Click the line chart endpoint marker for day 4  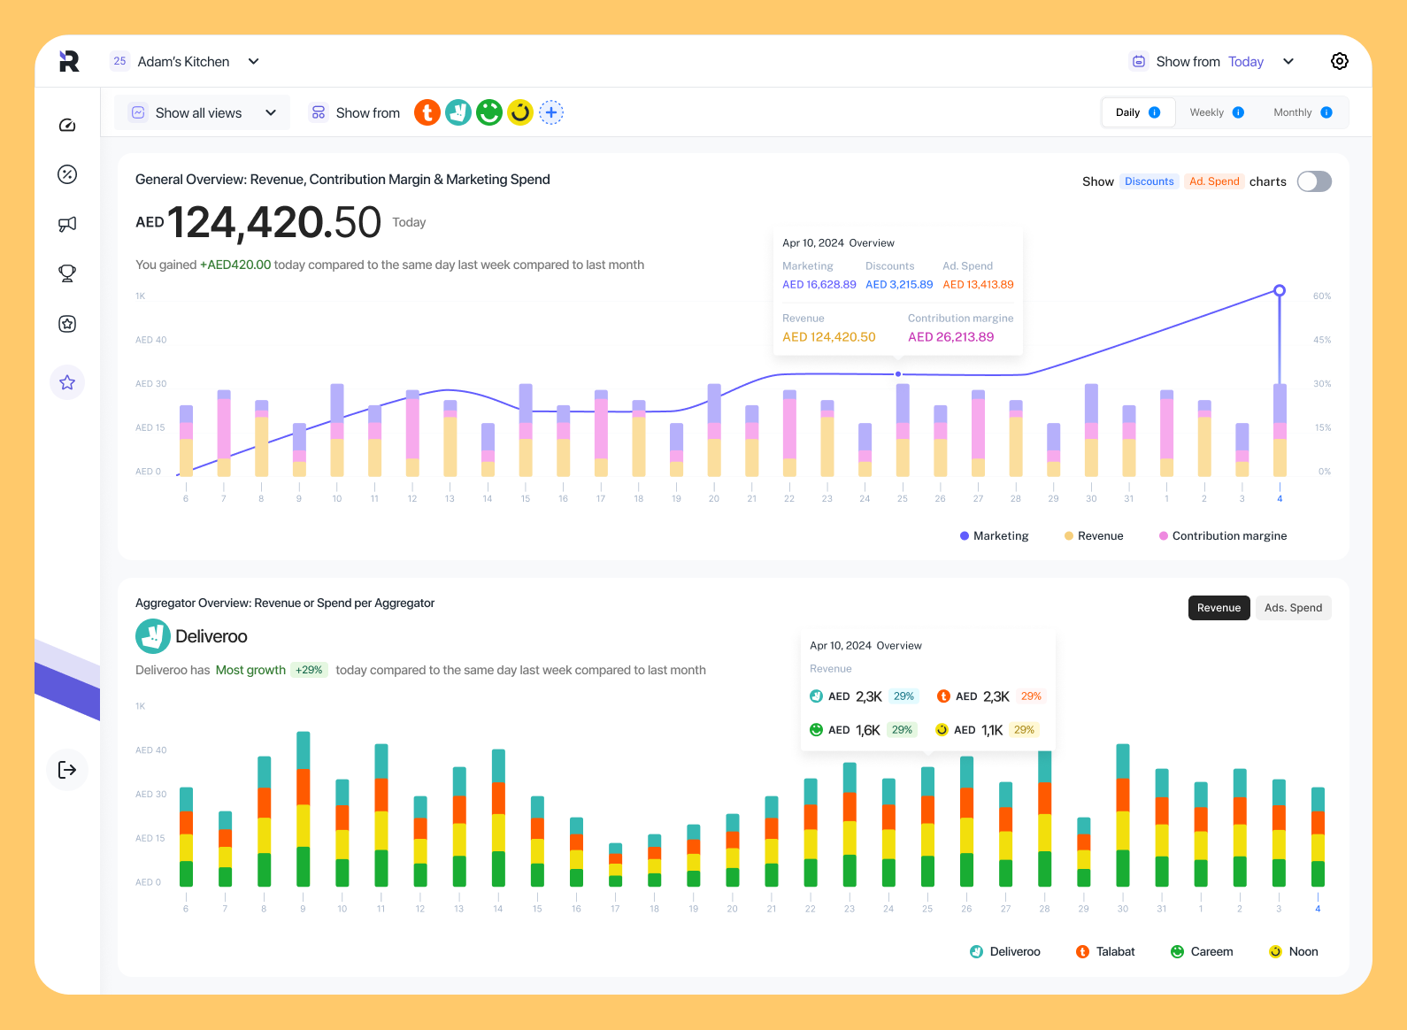1280,290
